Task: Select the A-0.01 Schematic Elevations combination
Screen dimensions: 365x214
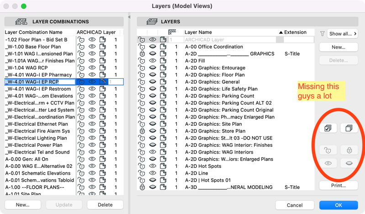Action: 38,173
